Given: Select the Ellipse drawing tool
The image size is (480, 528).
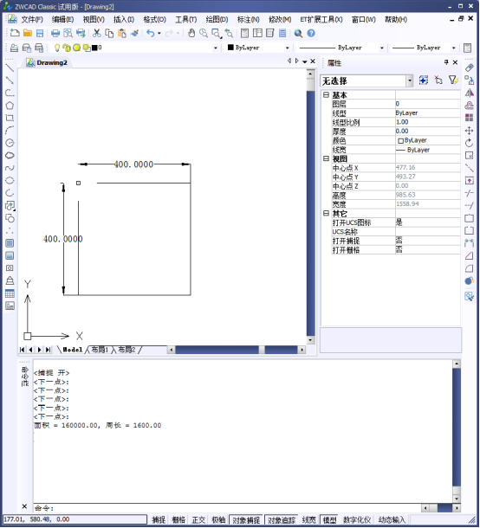Looking at the screenshot, I should (x=10, y=181).
